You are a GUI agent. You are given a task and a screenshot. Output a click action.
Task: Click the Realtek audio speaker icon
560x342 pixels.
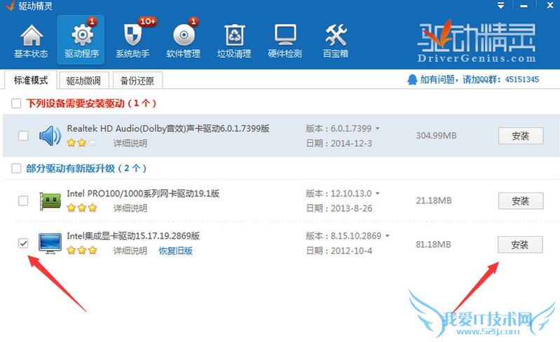[50, 136]
